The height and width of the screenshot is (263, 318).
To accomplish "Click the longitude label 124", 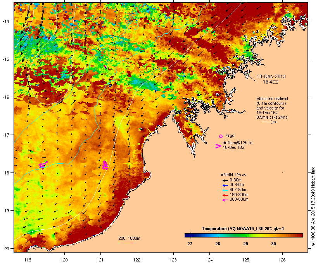I will point(209,260).
